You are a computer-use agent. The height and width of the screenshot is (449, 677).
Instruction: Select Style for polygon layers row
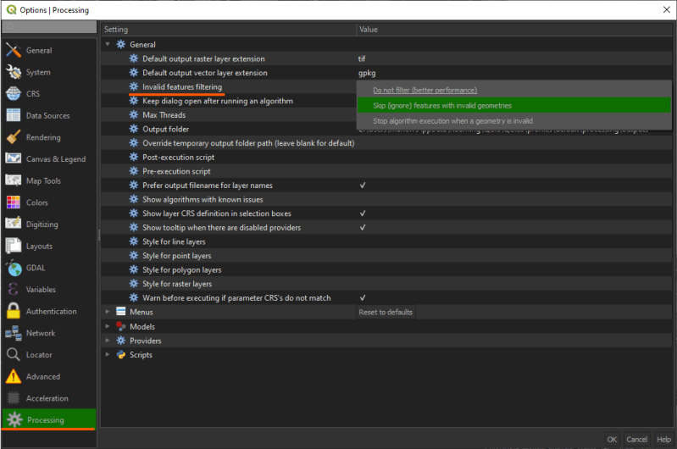click(386, 270)
